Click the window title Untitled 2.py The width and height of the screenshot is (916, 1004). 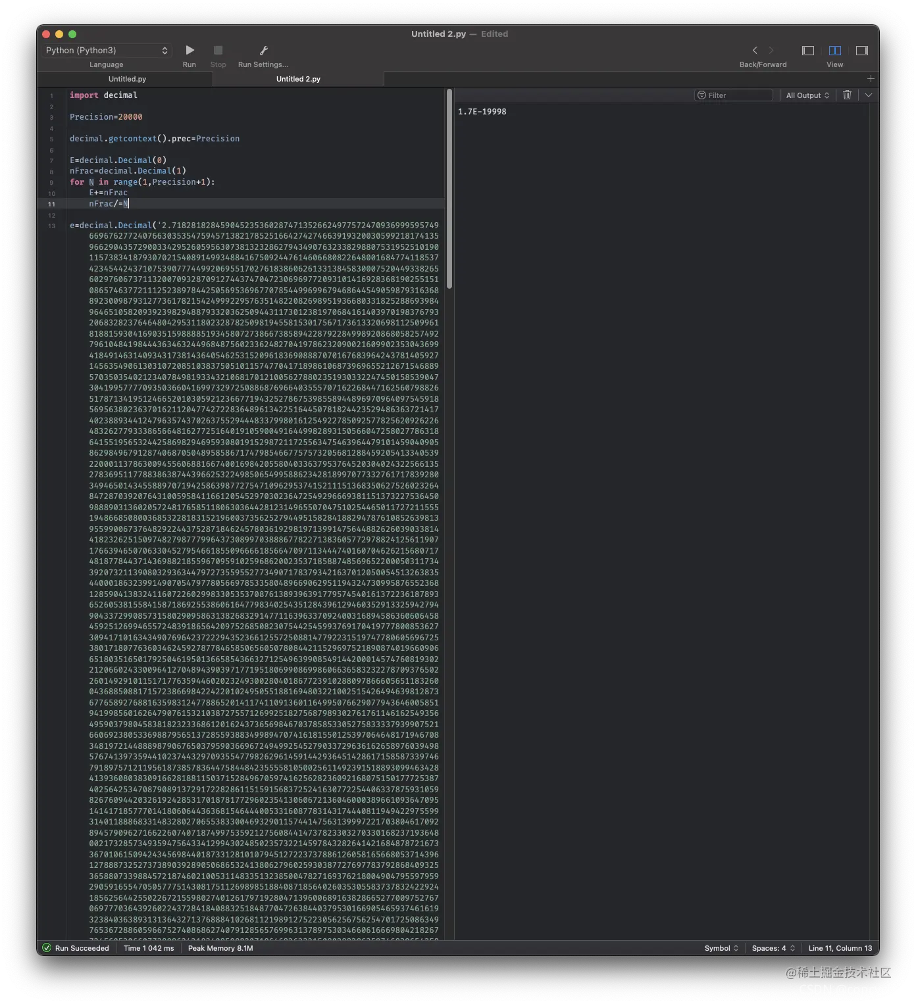tap(438, 34)
